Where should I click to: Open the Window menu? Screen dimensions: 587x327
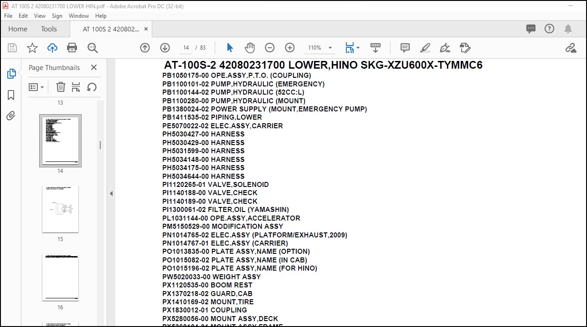(x=79, y=15)
